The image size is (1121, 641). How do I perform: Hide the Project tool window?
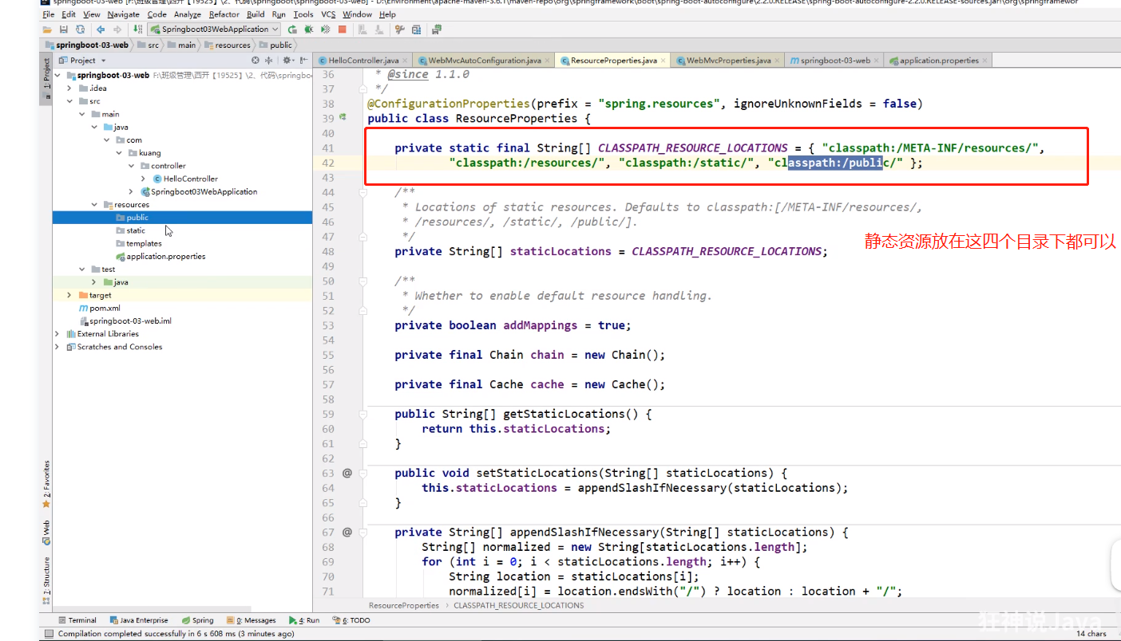pos(304,60)
